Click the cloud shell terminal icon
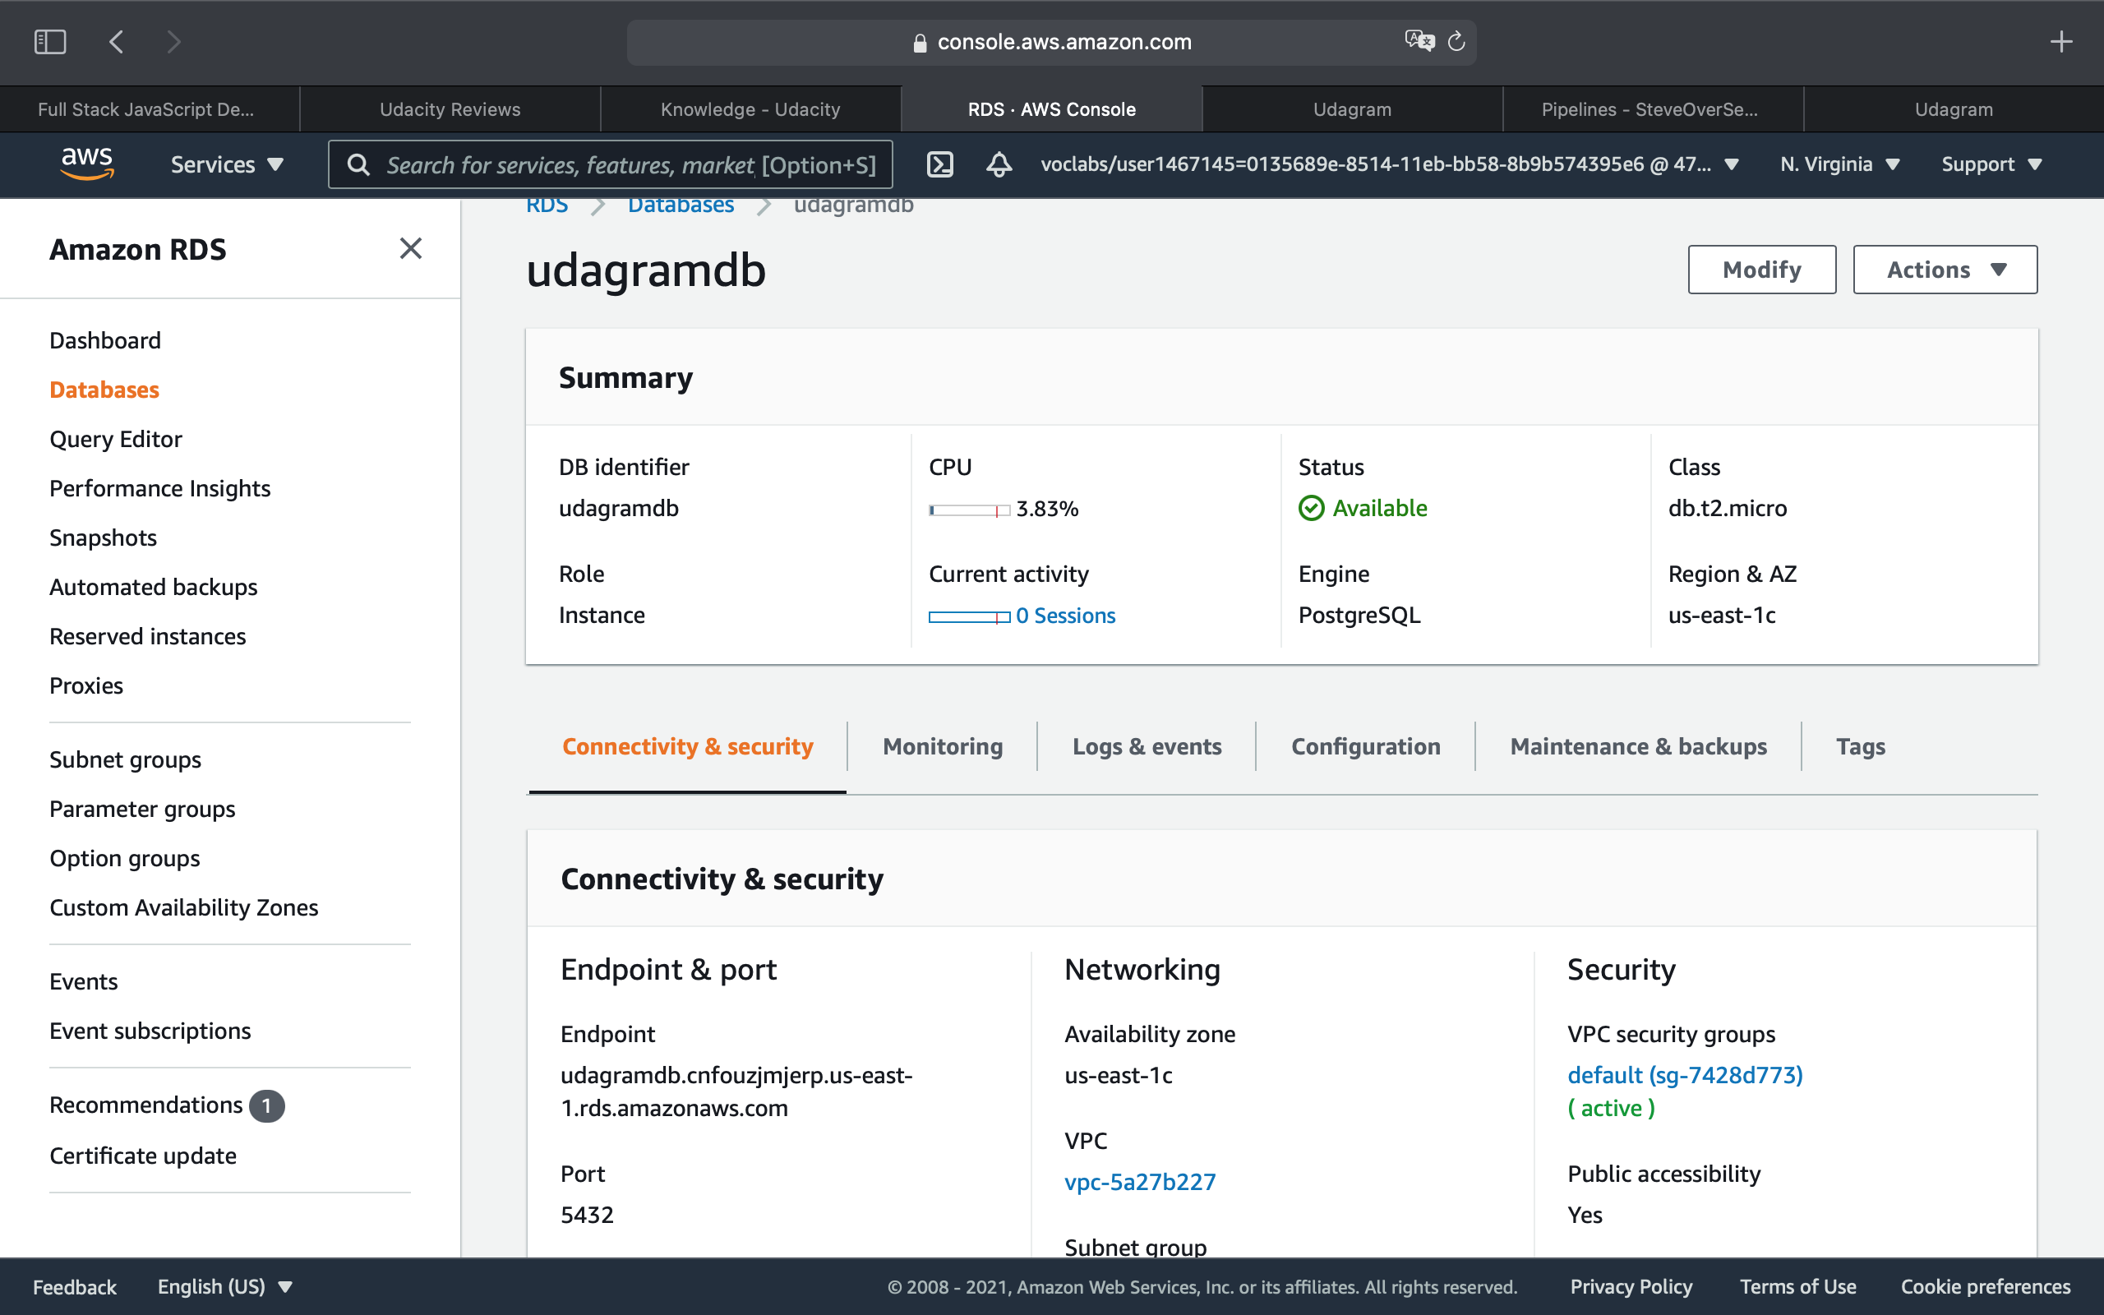Screen dimensions: 2104x1315 click(941, 164)
